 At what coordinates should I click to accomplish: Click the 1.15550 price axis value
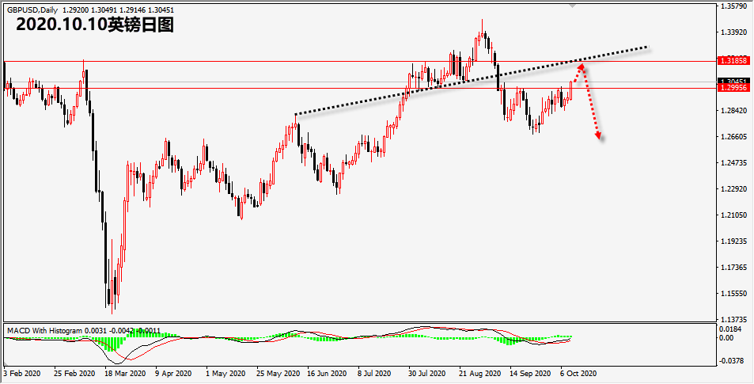click(735, 294)
